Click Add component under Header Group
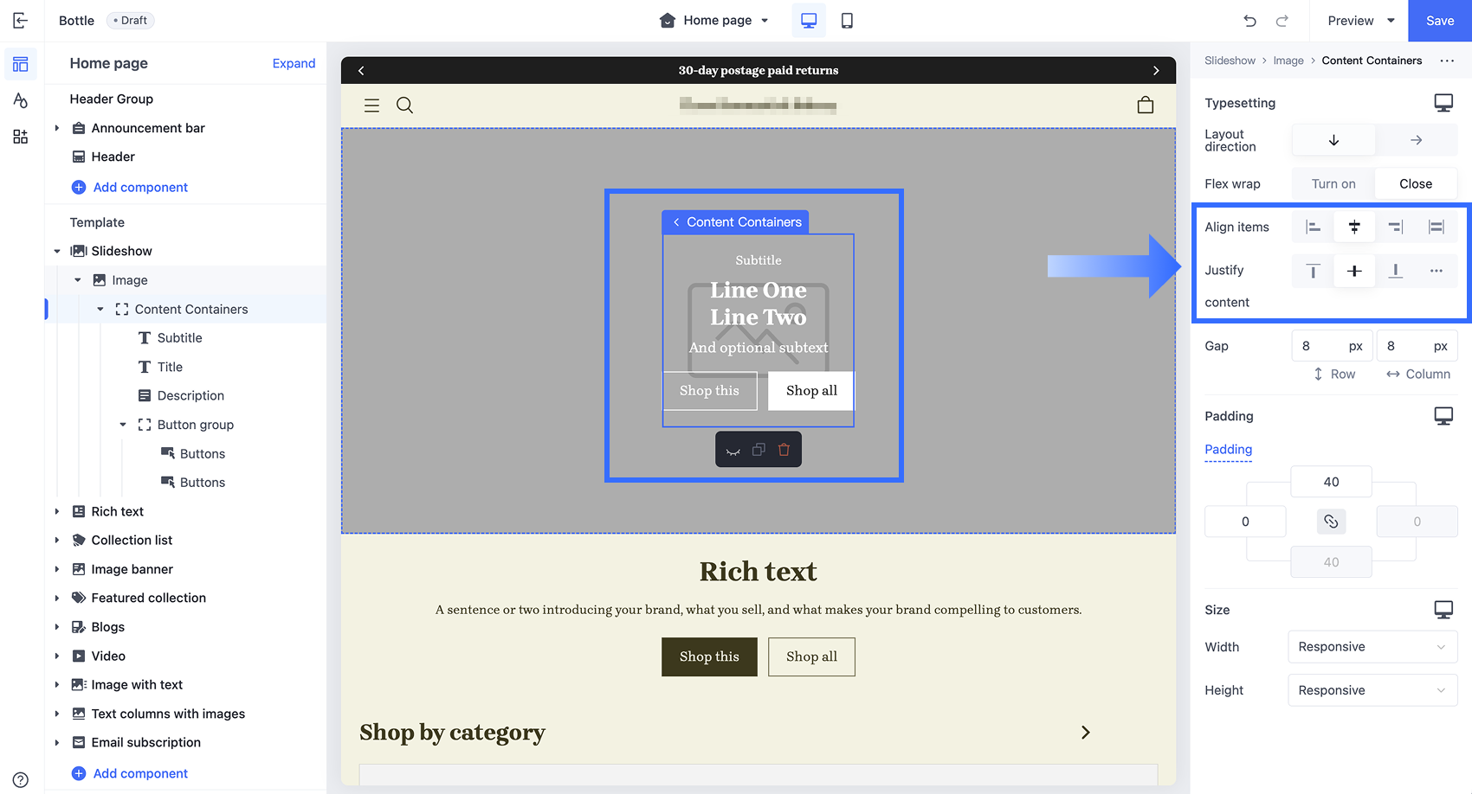The width and height of the screenshot is (1472, 794). click(130, 187)
